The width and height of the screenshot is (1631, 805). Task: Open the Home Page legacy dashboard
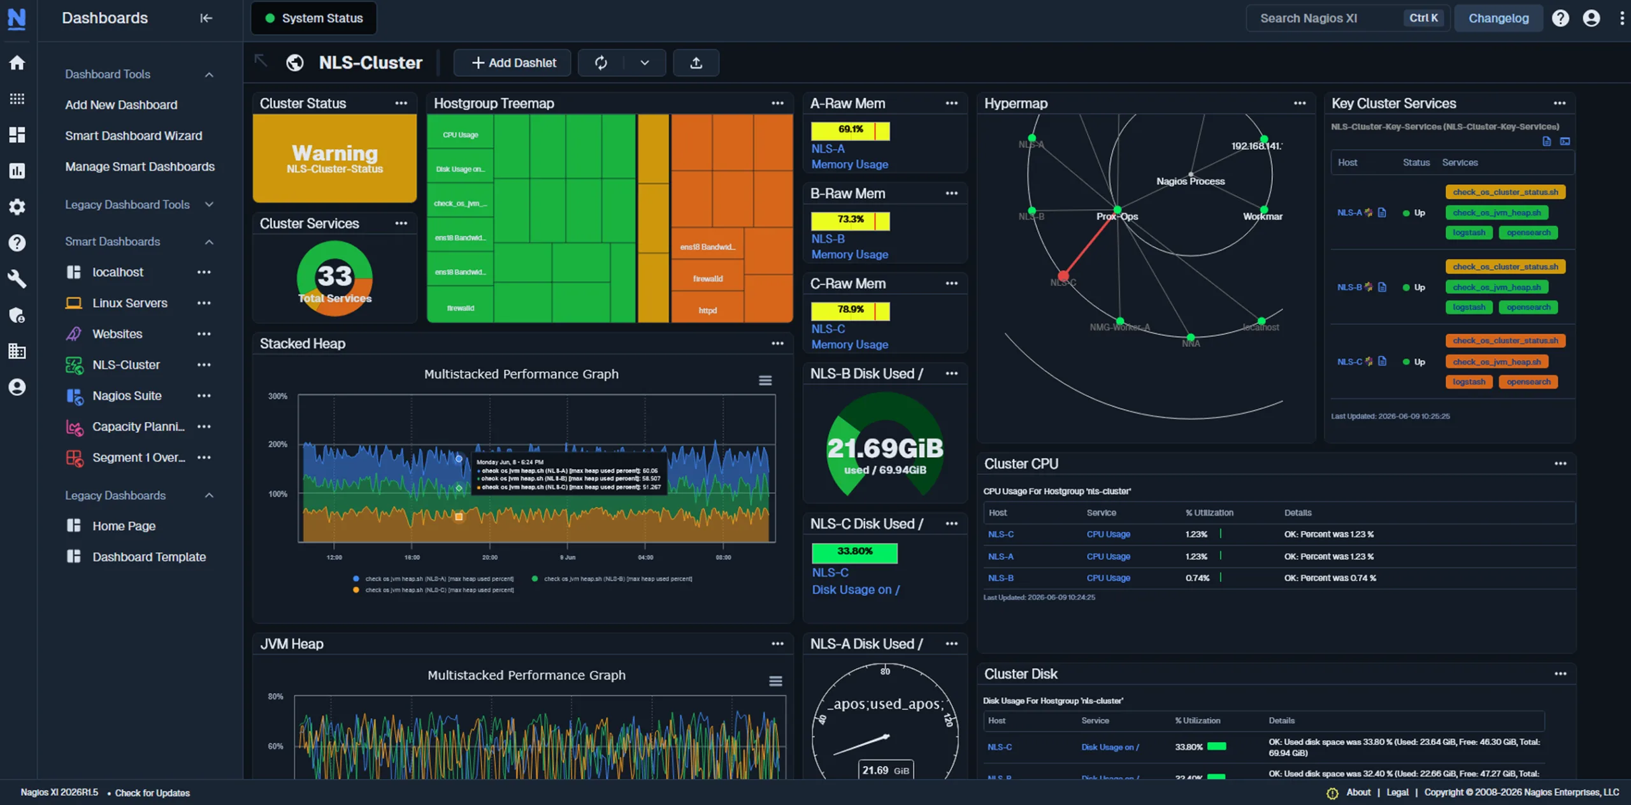tap(124, 526)
